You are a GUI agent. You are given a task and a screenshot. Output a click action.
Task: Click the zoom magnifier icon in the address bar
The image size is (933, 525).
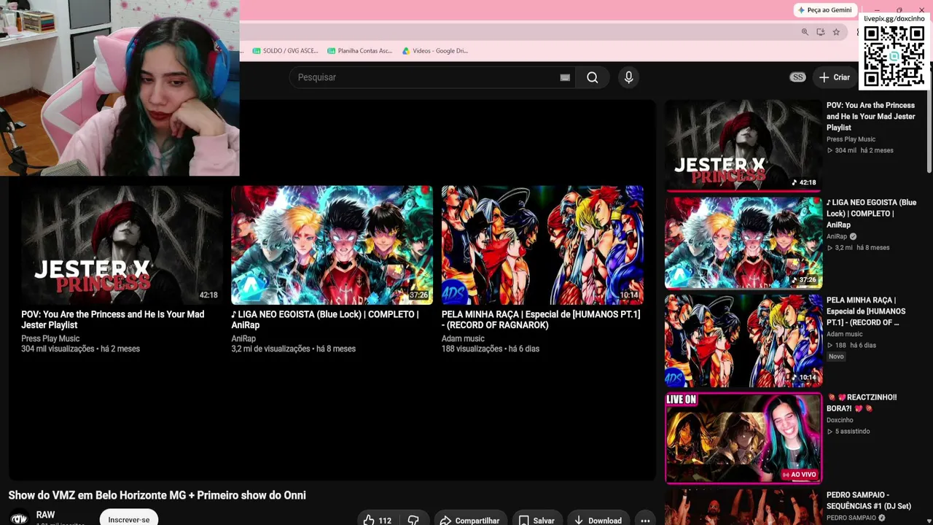tap(805, 32)
